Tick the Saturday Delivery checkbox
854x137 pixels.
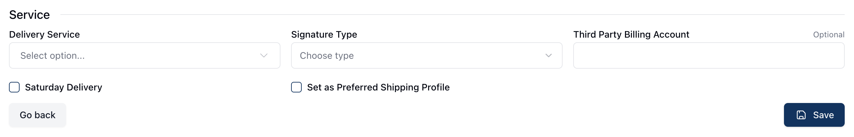click(14, 87)
